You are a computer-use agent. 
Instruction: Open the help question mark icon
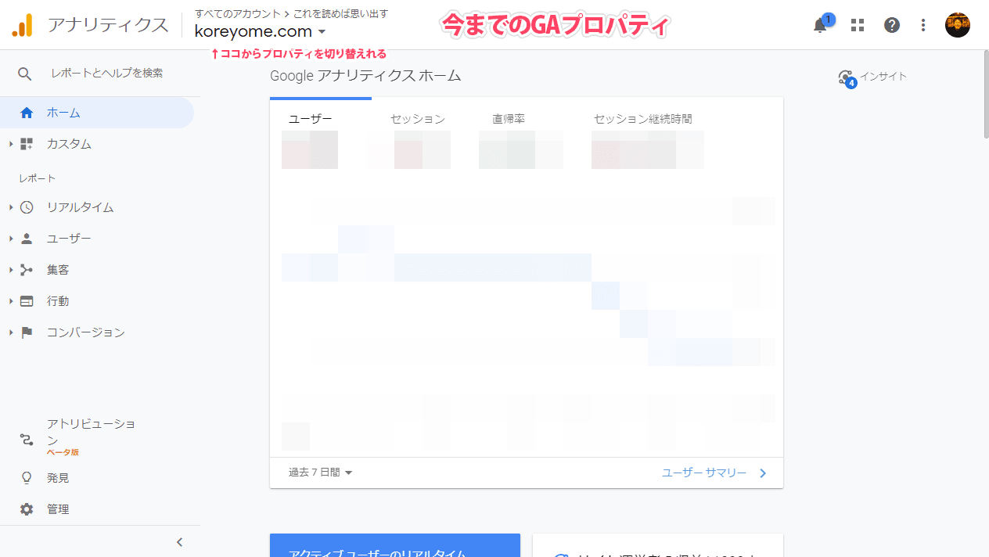pyautogui.click(x=892, y=25)
